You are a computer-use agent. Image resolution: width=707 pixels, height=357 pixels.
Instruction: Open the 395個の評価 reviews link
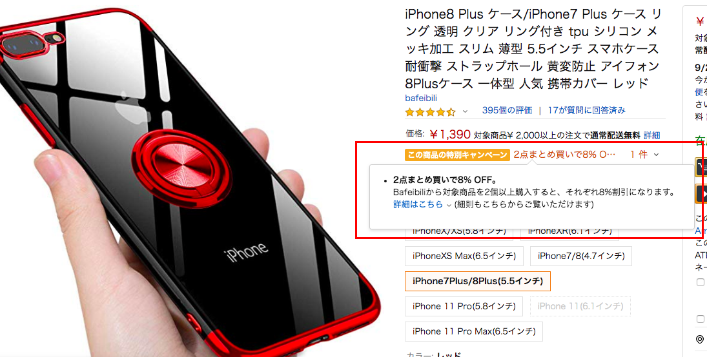pos(507,110)
